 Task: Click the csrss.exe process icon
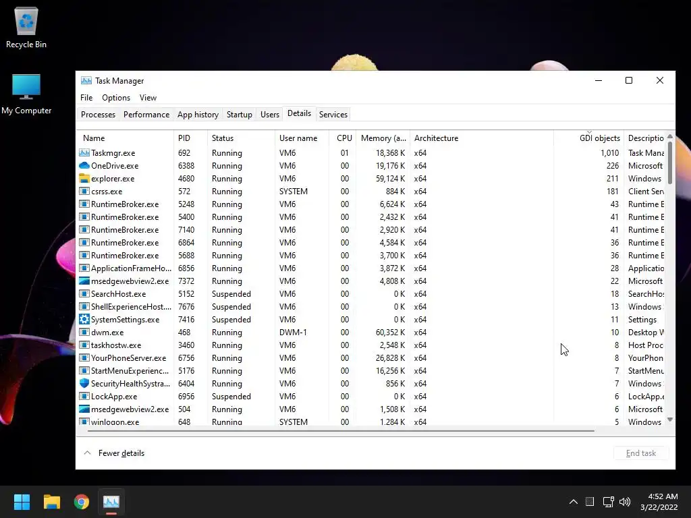pyautogui.click(x=84, y=191)
